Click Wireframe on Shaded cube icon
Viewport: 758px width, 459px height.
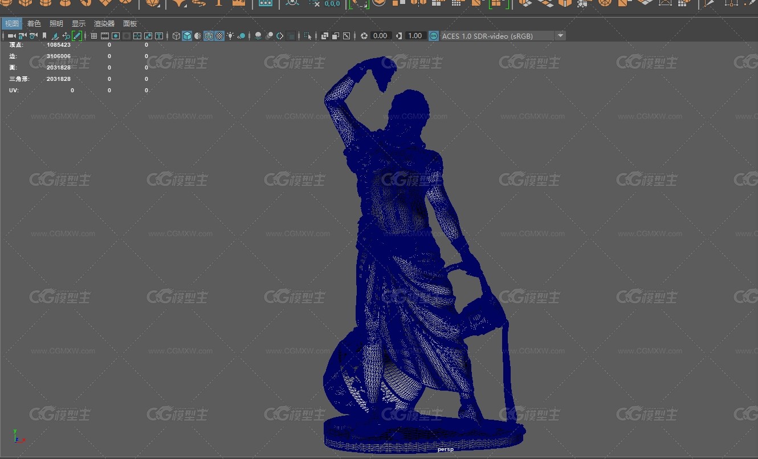pyautogui.click(x=209, y=36)
